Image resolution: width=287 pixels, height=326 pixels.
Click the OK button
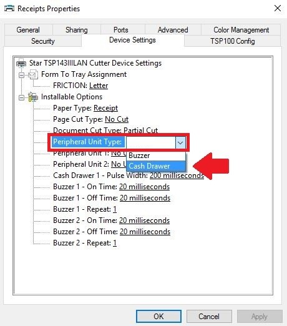(158, 316)
